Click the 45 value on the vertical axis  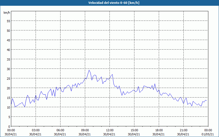pos(8,40)
